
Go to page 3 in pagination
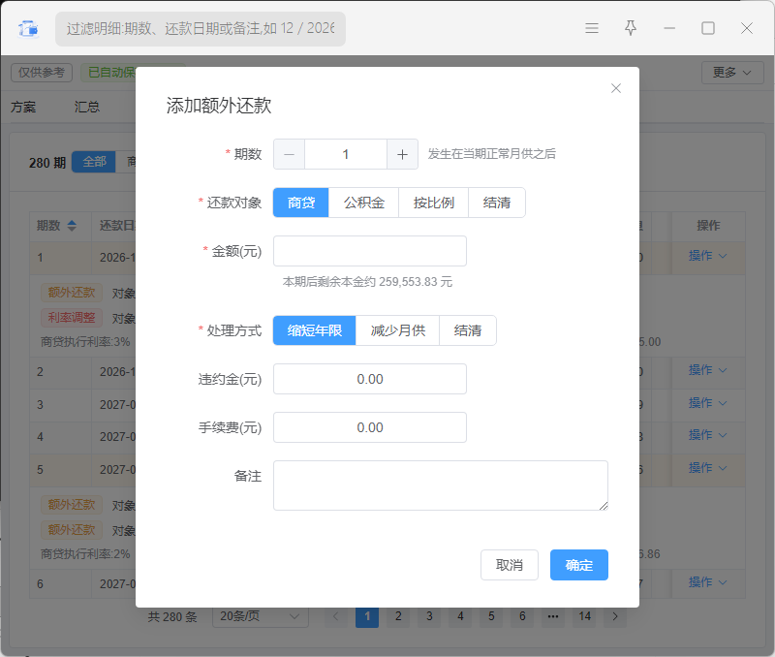tap(429, 616)
